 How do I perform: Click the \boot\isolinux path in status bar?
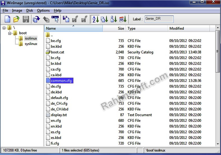(155, 150)
